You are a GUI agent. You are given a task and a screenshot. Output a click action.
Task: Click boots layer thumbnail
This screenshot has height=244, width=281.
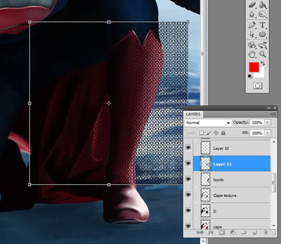point(206,179)
